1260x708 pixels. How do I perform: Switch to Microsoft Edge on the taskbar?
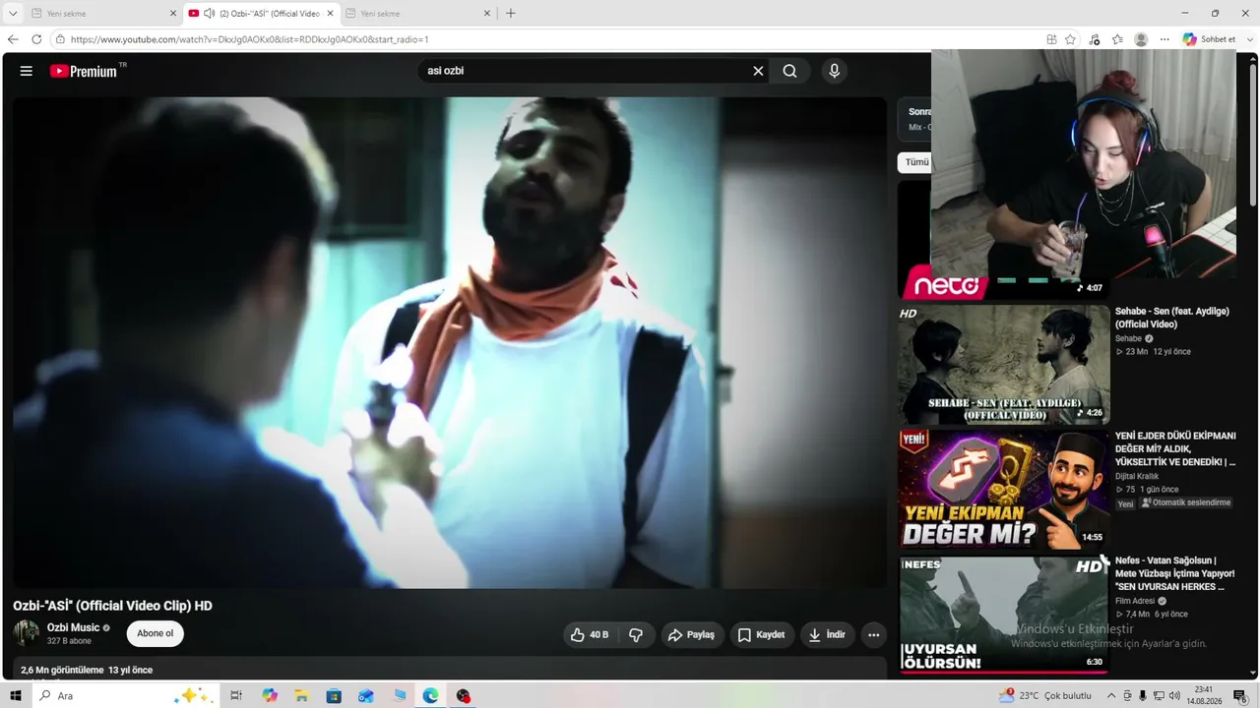[x=430, y=696]
